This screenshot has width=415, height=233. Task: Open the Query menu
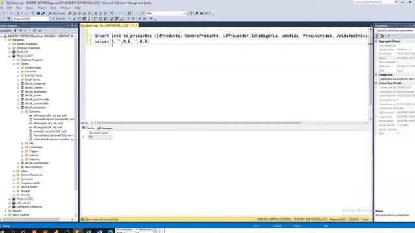tap(30, 8)
